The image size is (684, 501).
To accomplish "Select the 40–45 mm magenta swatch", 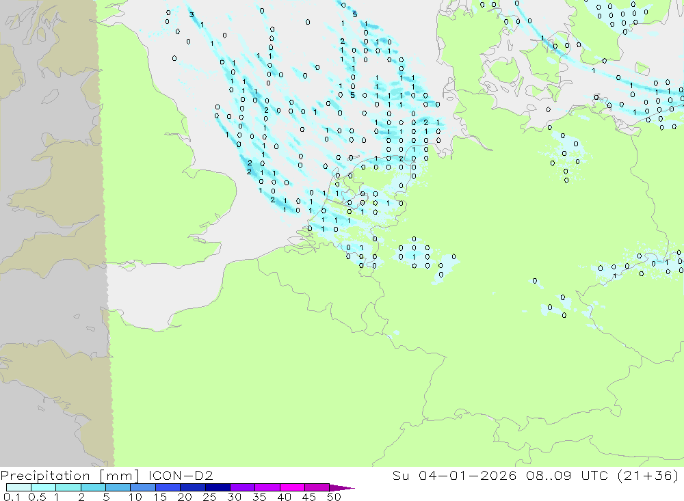I will (292, 487).
